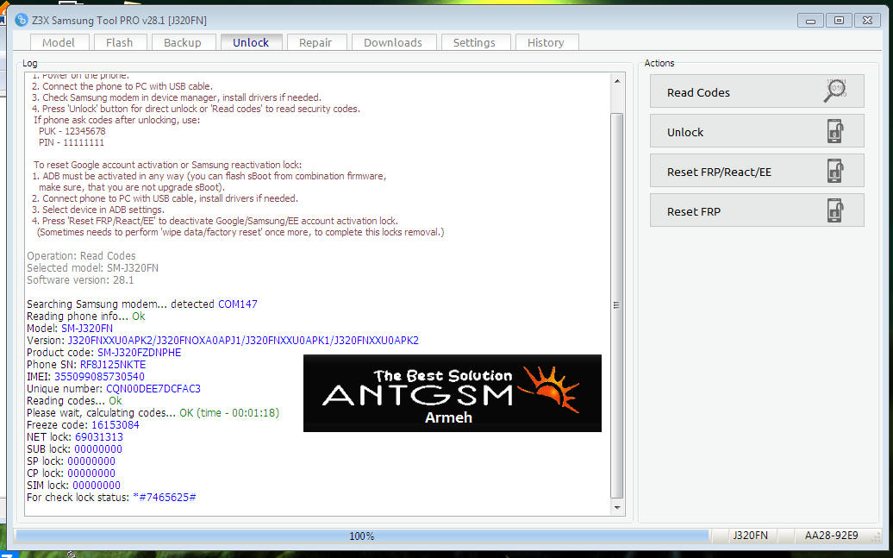893x558 pixels.
Task: Click the log scrollbar down arrow
Action: click(x=617, y=507)
